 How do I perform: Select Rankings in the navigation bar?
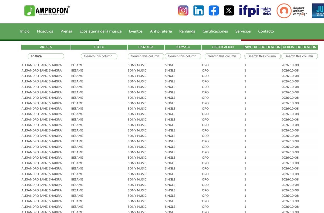(187, 31)
